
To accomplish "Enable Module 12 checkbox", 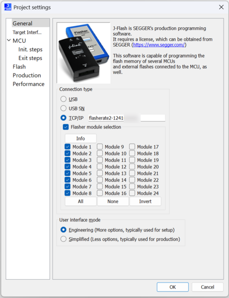I will 100,167.
